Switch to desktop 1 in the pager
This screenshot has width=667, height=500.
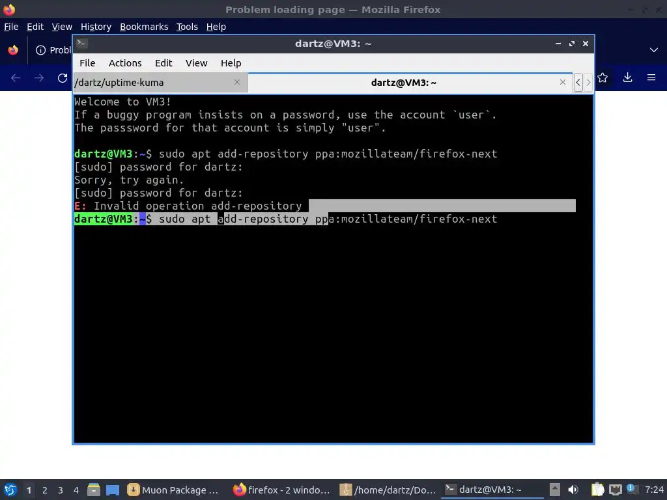click(29, 490)
